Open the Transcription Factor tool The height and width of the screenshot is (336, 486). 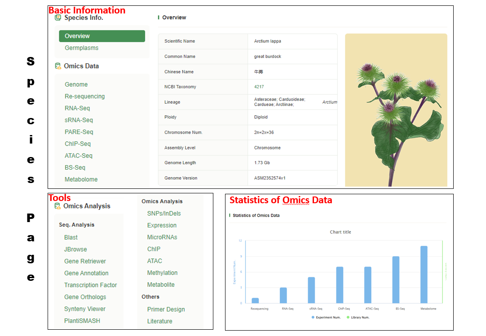point(90,285)
